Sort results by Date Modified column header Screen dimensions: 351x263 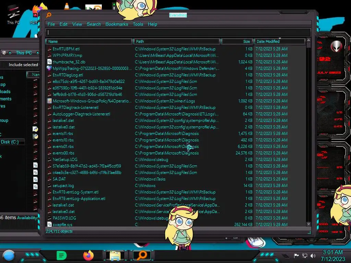point(279,41)
